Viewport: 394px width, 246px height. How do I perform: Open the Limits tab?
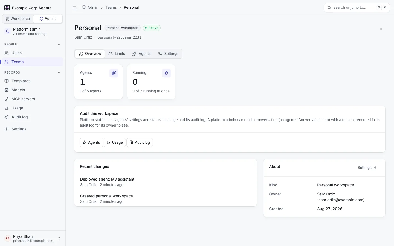(x=117, y=54)
